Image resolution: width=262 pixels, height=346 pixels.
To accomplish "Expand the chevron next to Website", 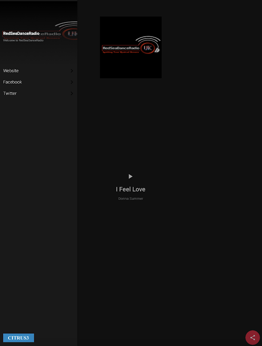I will pos(72,70).
